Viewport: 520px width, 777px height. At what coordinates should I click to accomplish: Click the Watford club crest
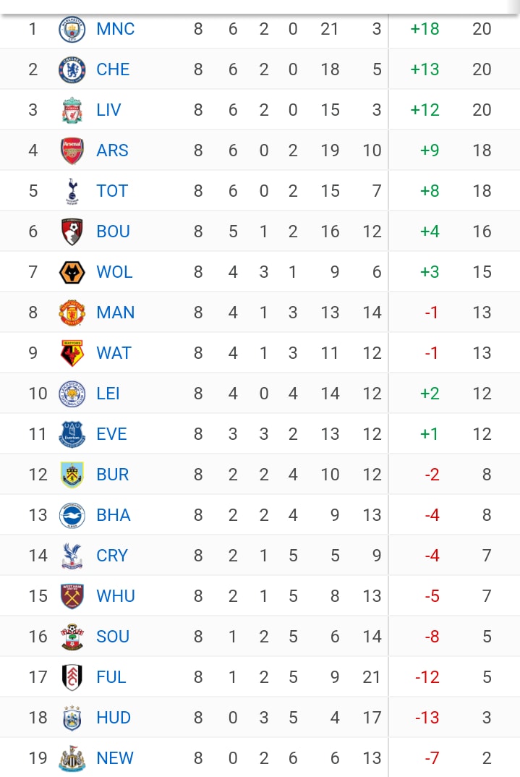(72, 353)
